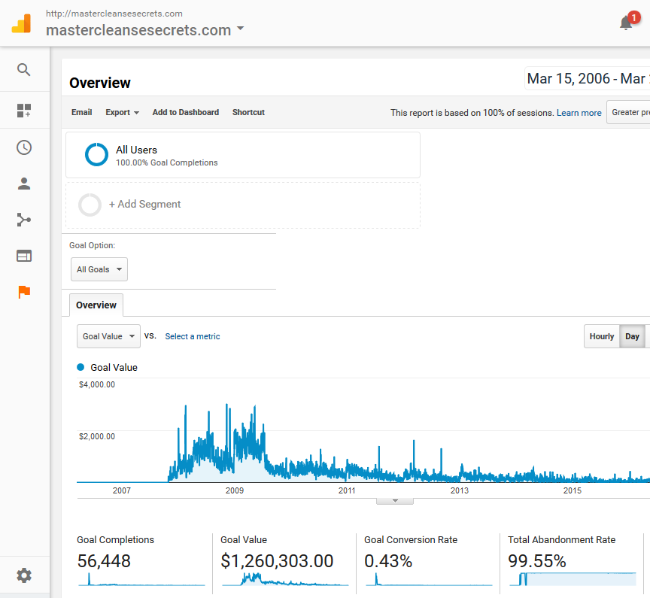Image resolution: width=650 pixels, height=598 pixels.
Task: Open the Greater precision dropdown
Action: point(628,112)
